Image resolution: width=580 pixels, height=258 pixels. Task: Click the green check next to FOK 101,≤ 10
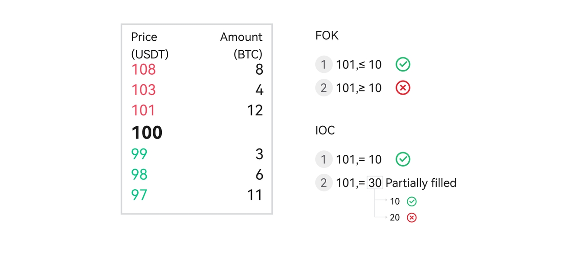[403, 65]
